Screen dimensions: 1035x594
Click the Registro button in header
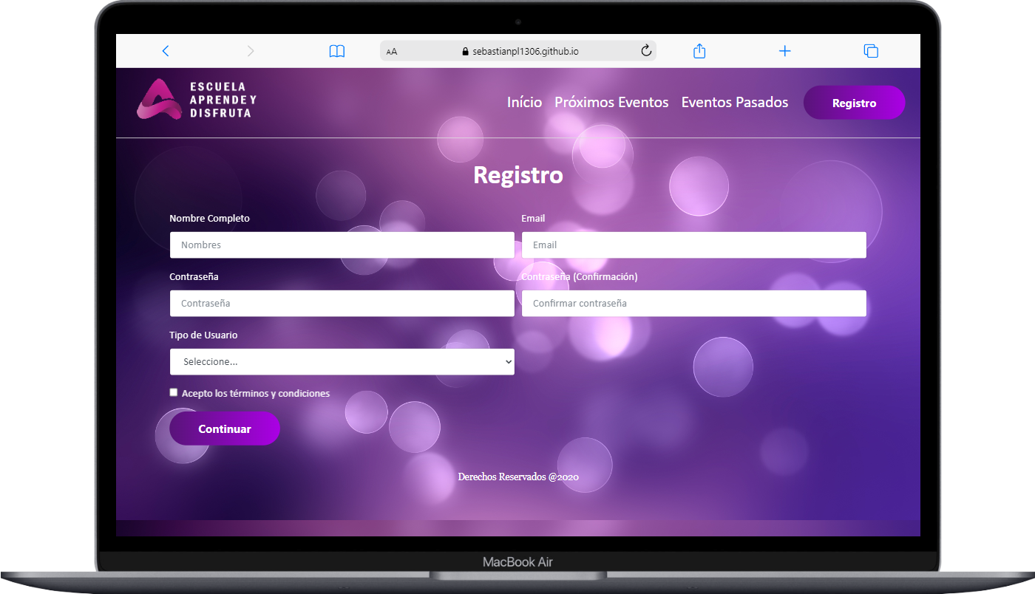pyautogui.click(x=854, y=103)
